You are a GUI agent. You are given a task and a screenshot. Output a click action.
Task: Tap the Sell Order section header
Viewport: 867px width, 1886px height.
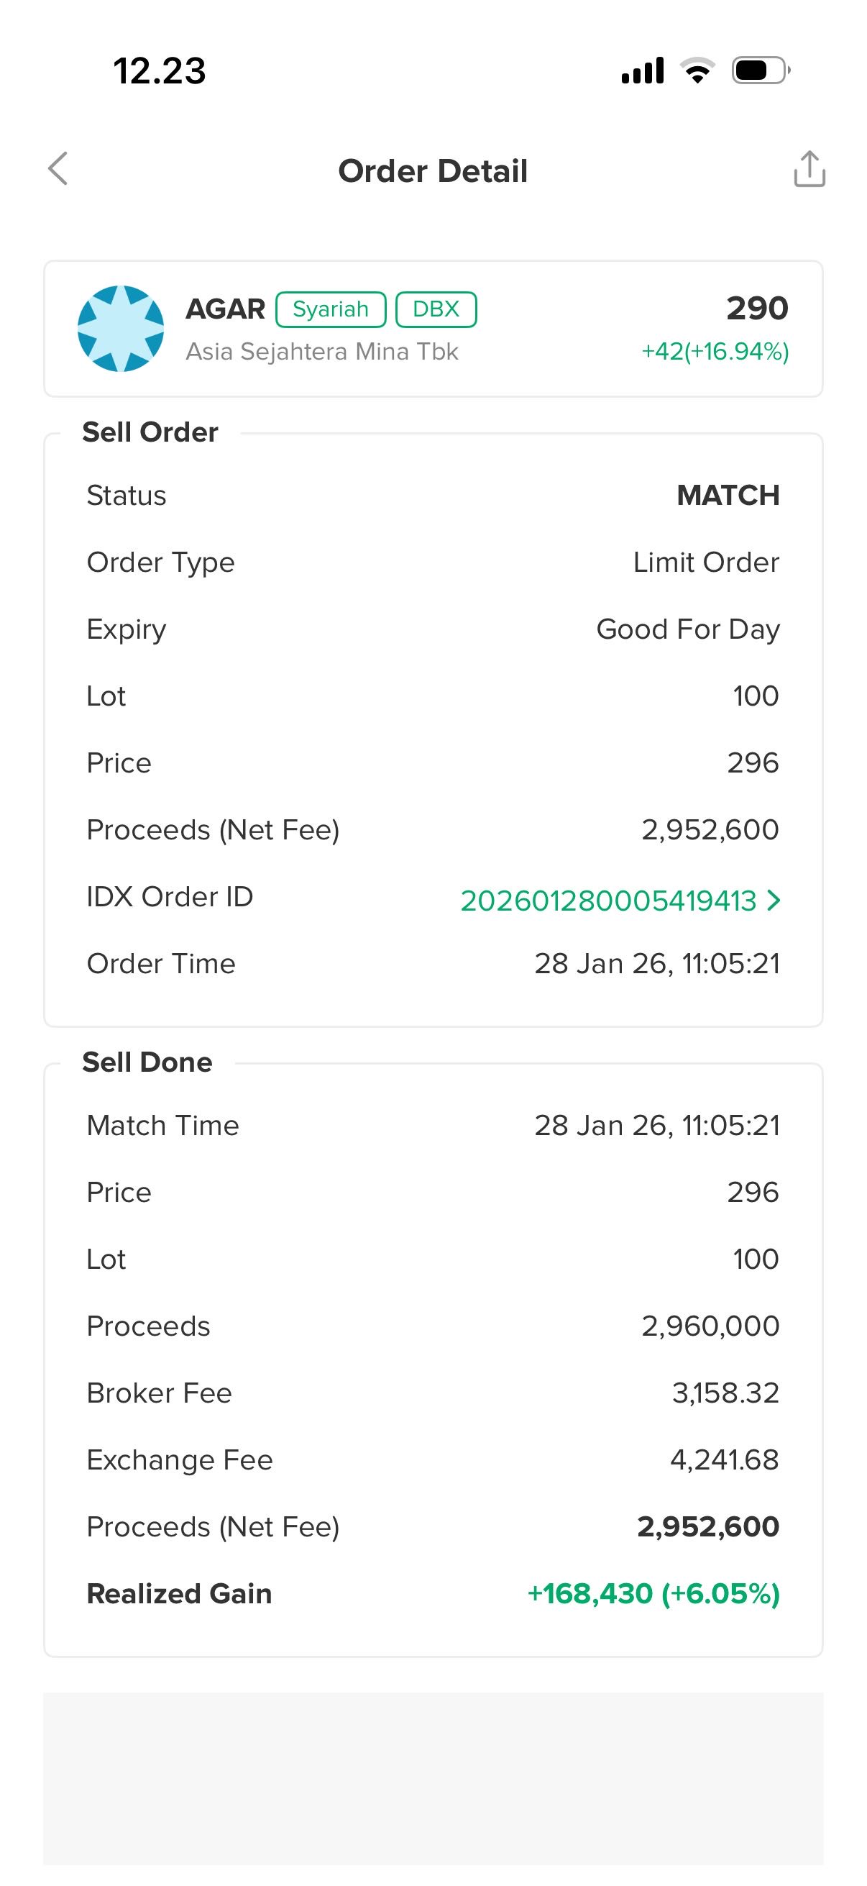pos(150,433)
